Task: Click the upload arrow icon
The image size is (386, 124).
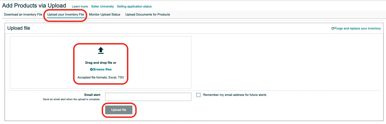Action: [x=101, y=50]
